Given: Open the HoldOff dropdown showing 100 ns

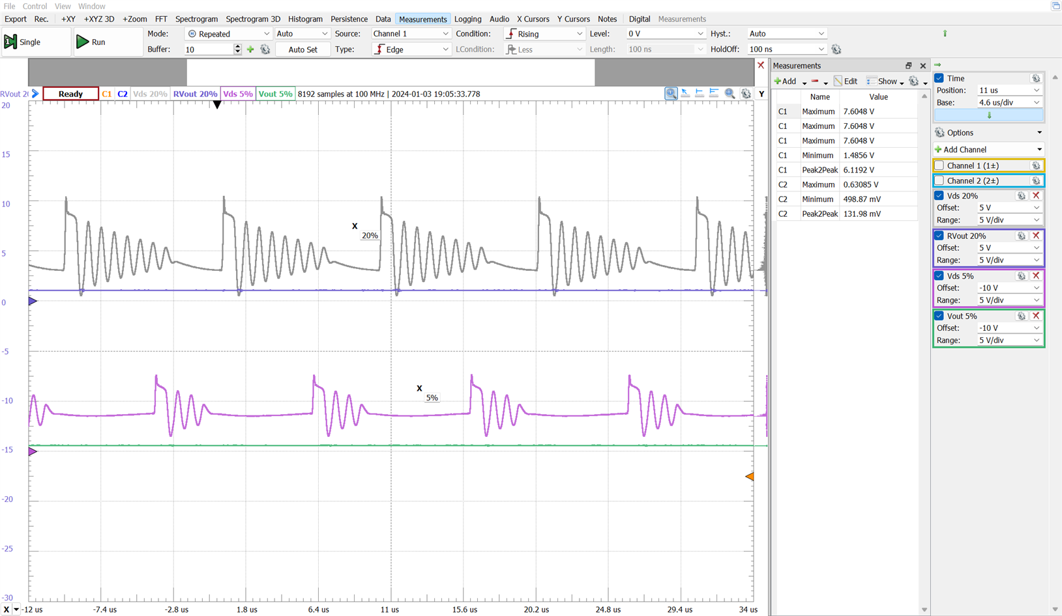Looking at the screenshot, I should coord(786,49).
